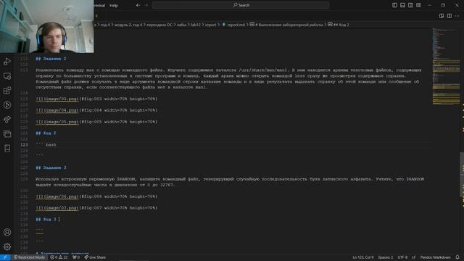Click the command center Search box

coord(241,5)
